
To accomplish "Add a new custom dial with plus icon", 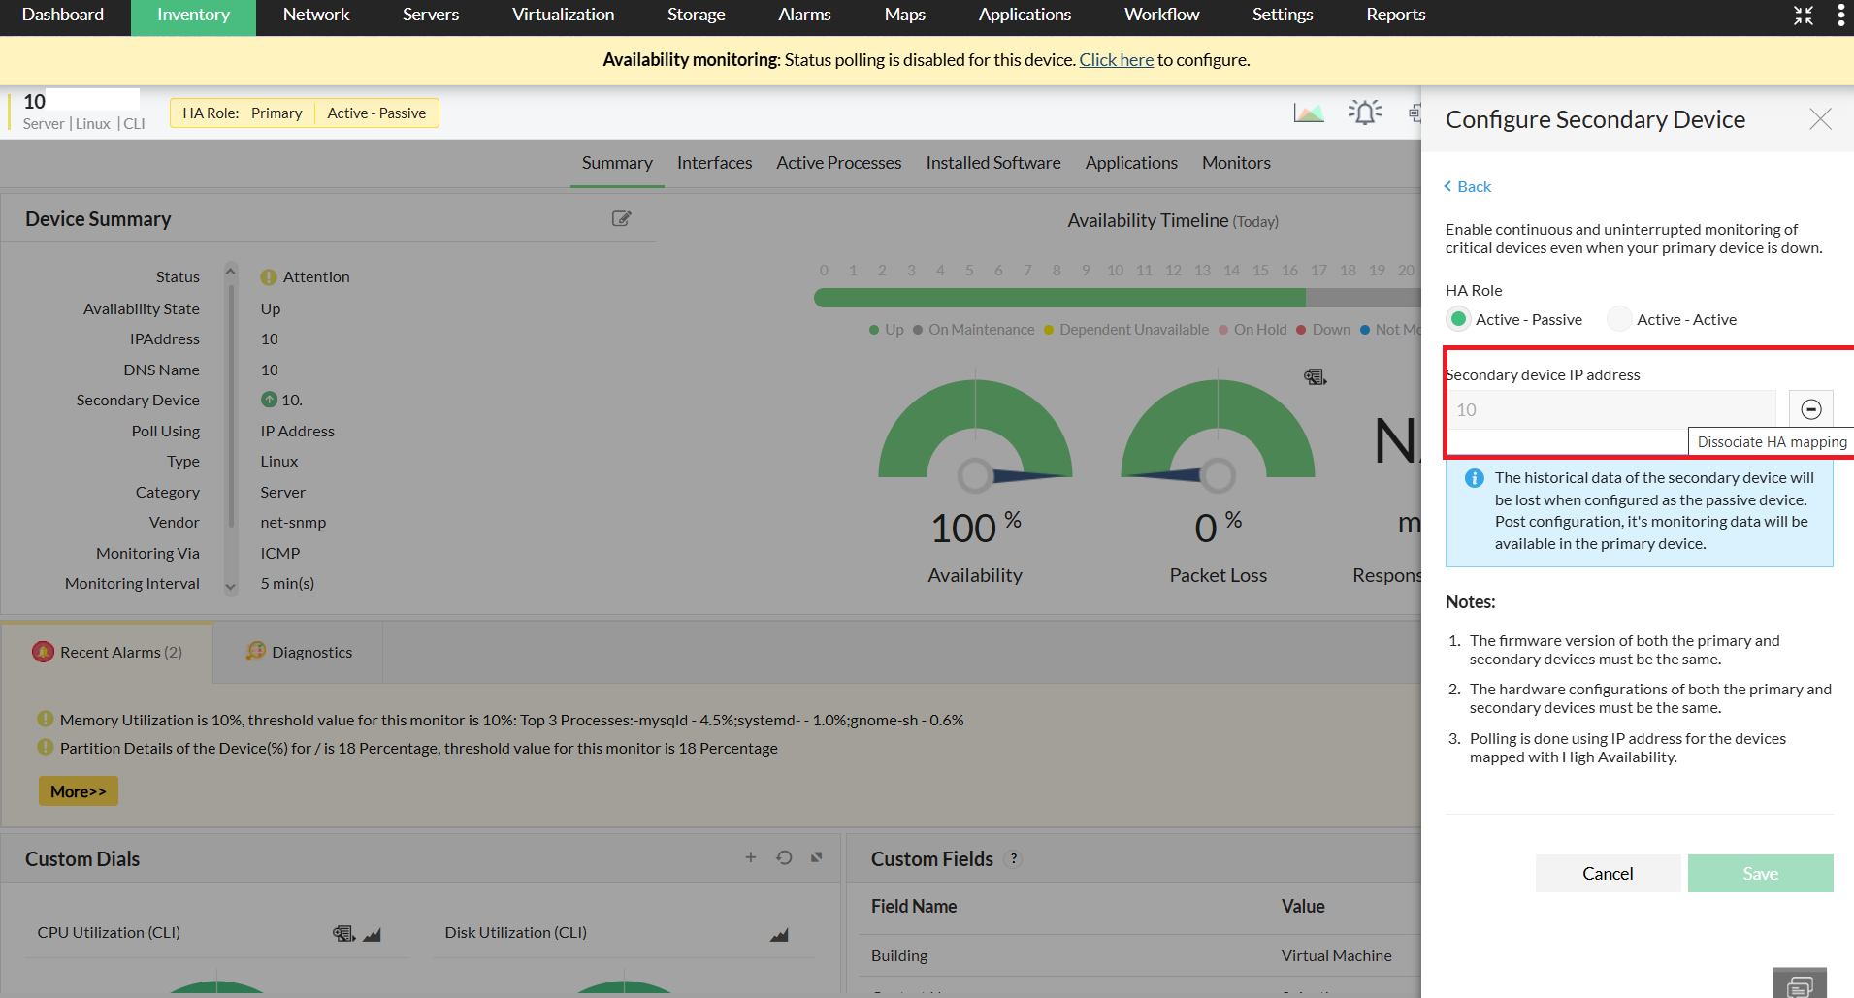I will pos(750,857).
